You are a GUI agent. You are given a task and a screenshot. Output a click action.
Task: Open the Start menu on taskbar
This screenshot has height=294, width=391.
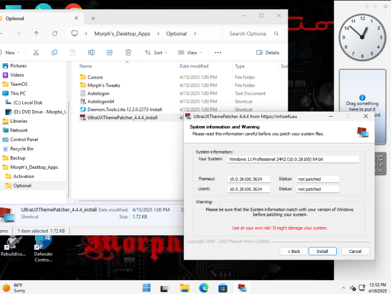[x=146, y=288]
